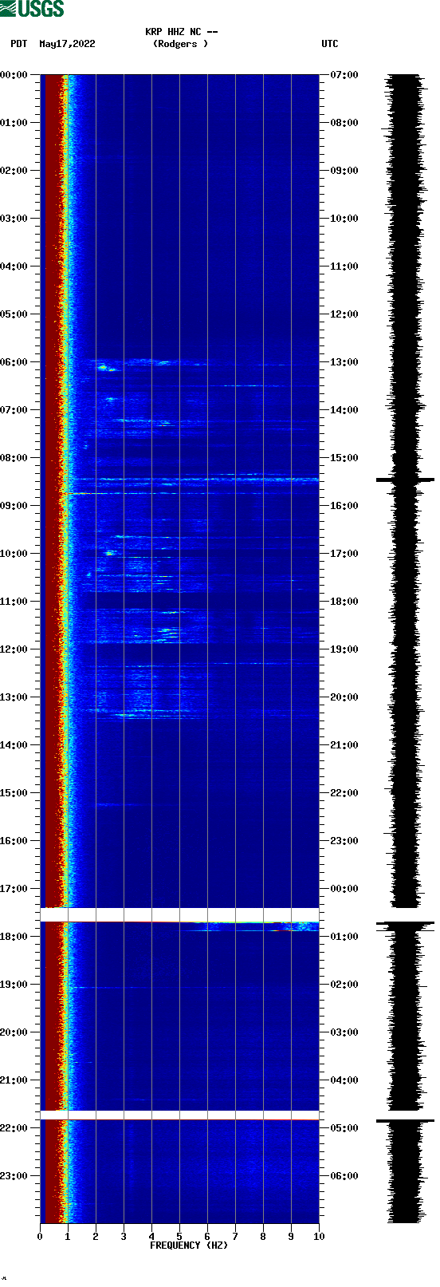Image resolution: width=440 pixels, height=1287 pixels.
Task: Select the UTC 02:00 time label
Action: 344,985
